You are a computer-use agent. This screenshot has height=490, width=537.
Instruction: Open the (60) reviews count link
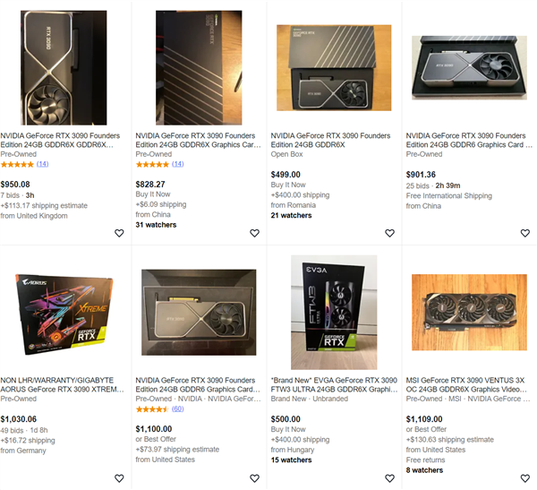pos(177,408)
